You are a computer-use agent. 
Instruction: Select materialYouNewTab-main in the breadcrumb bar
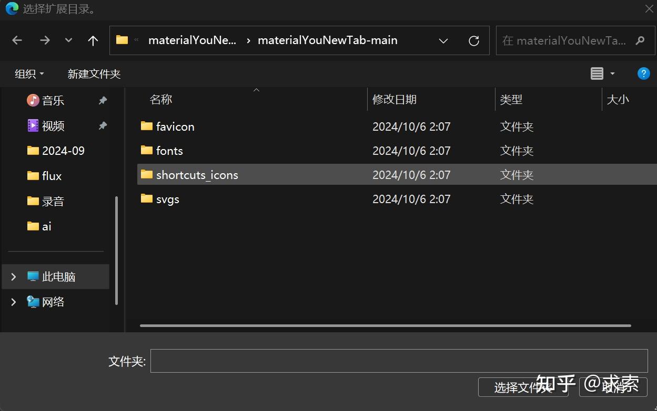pyautogui.click(x=327, y=40)
